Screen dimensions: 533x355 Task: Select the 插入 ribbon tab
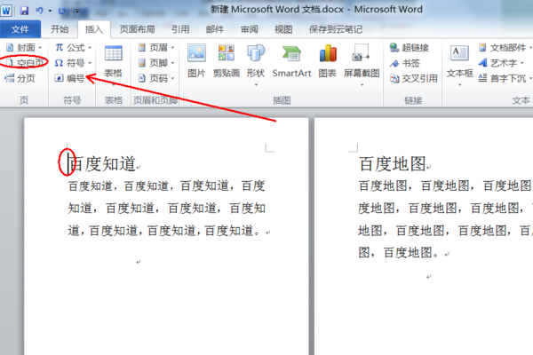94,29
